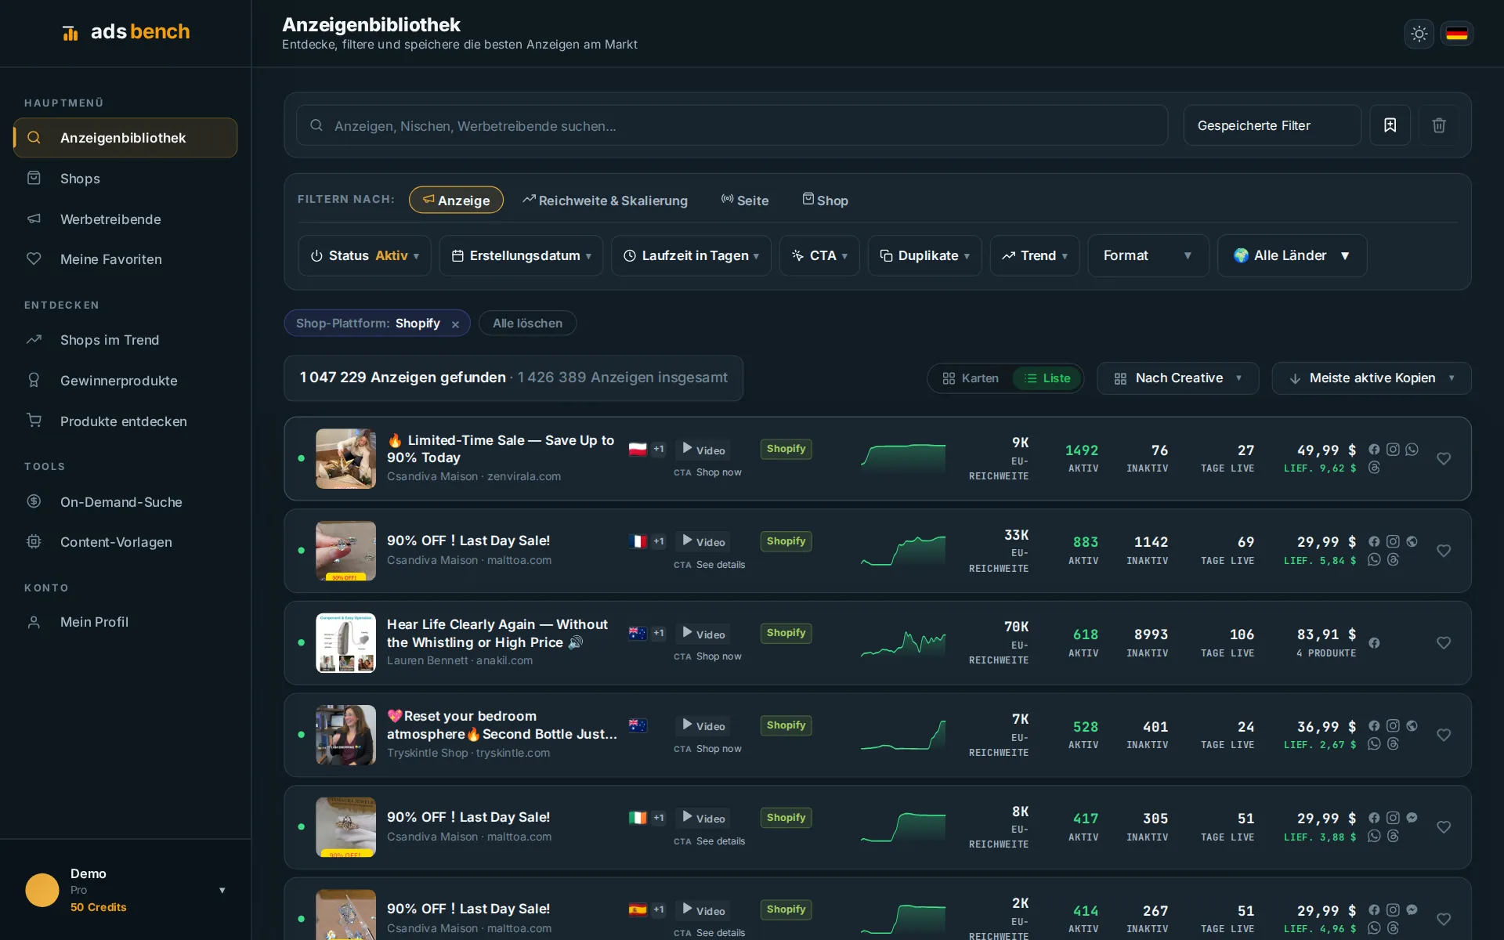This screenshot has width=1504, height=940.
Task: Click the ads bench logo
Action: click(125, 32)
